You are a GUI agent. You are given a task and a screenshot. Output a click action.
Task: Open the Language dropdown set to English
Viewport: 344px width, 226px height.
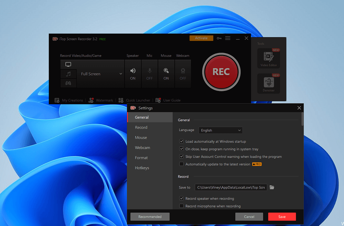221,130
